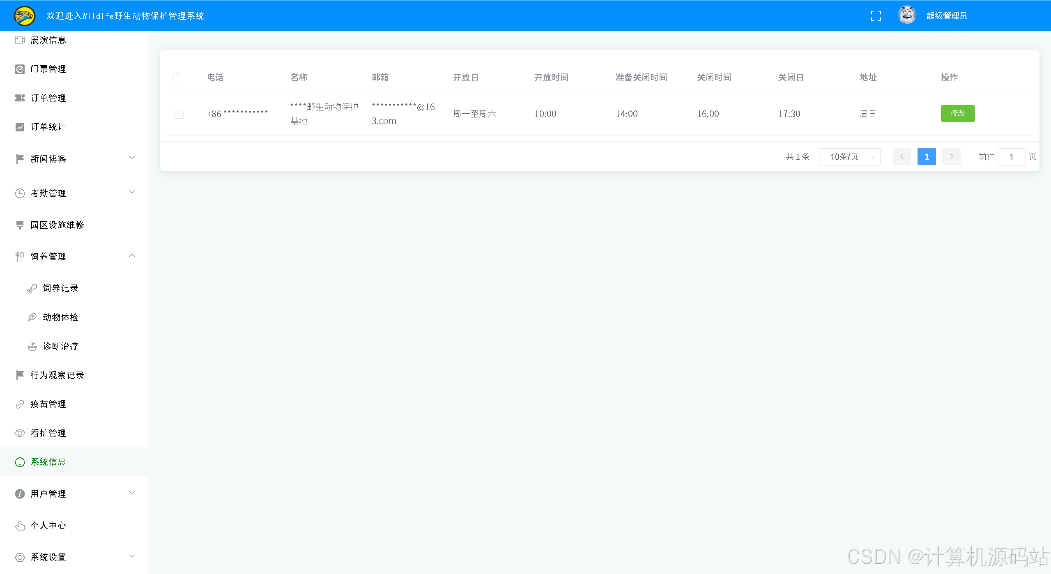Click the 周一至周六 cell
This screenshot has width=1051, height=574.
click(474, 114)
